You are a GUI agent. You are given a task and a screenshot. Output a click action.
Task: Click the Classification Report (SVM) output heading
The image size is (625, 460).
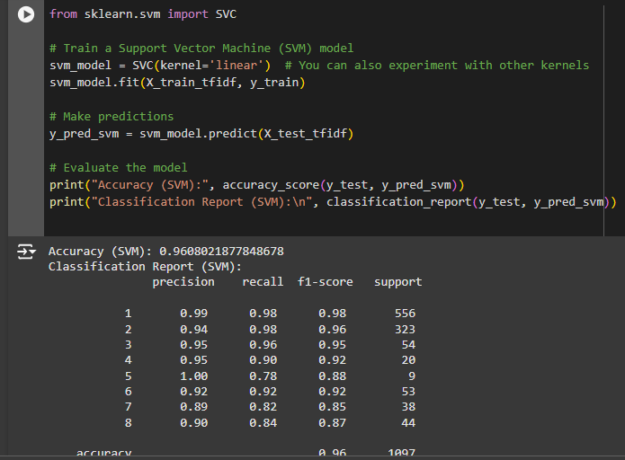coord(145,266)
